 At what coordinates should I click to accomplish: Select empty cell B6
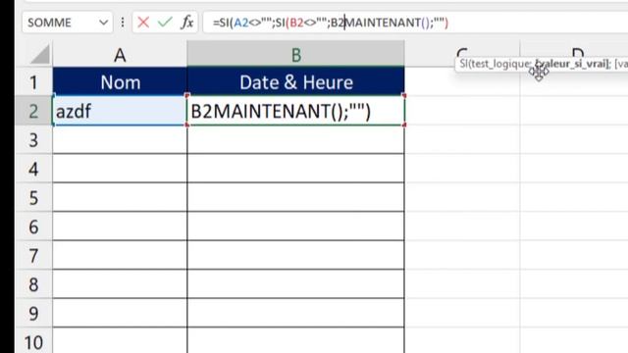[x=296, y=227]
